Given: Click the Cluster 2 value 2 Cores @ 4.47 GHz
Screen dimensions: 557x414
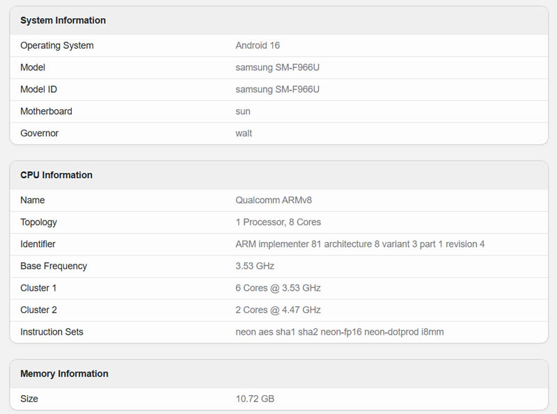Looking at the screenshot, I should pyautogui.click(x=278, y=310).
